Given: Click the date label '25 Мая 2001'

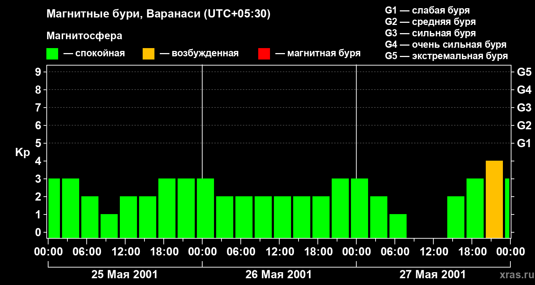Looking at the screenshot, I should tap(124, 275).
